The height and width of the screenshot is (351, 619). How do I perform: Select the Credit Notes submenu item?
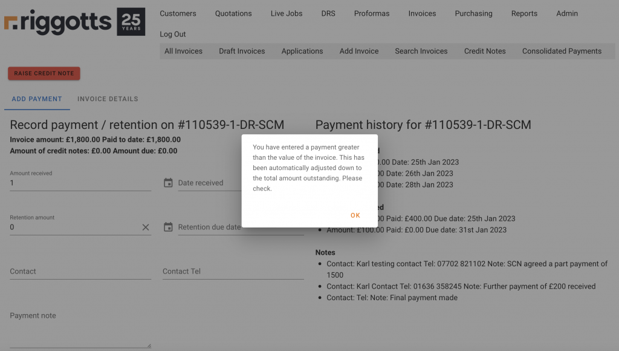pos(485,51)
